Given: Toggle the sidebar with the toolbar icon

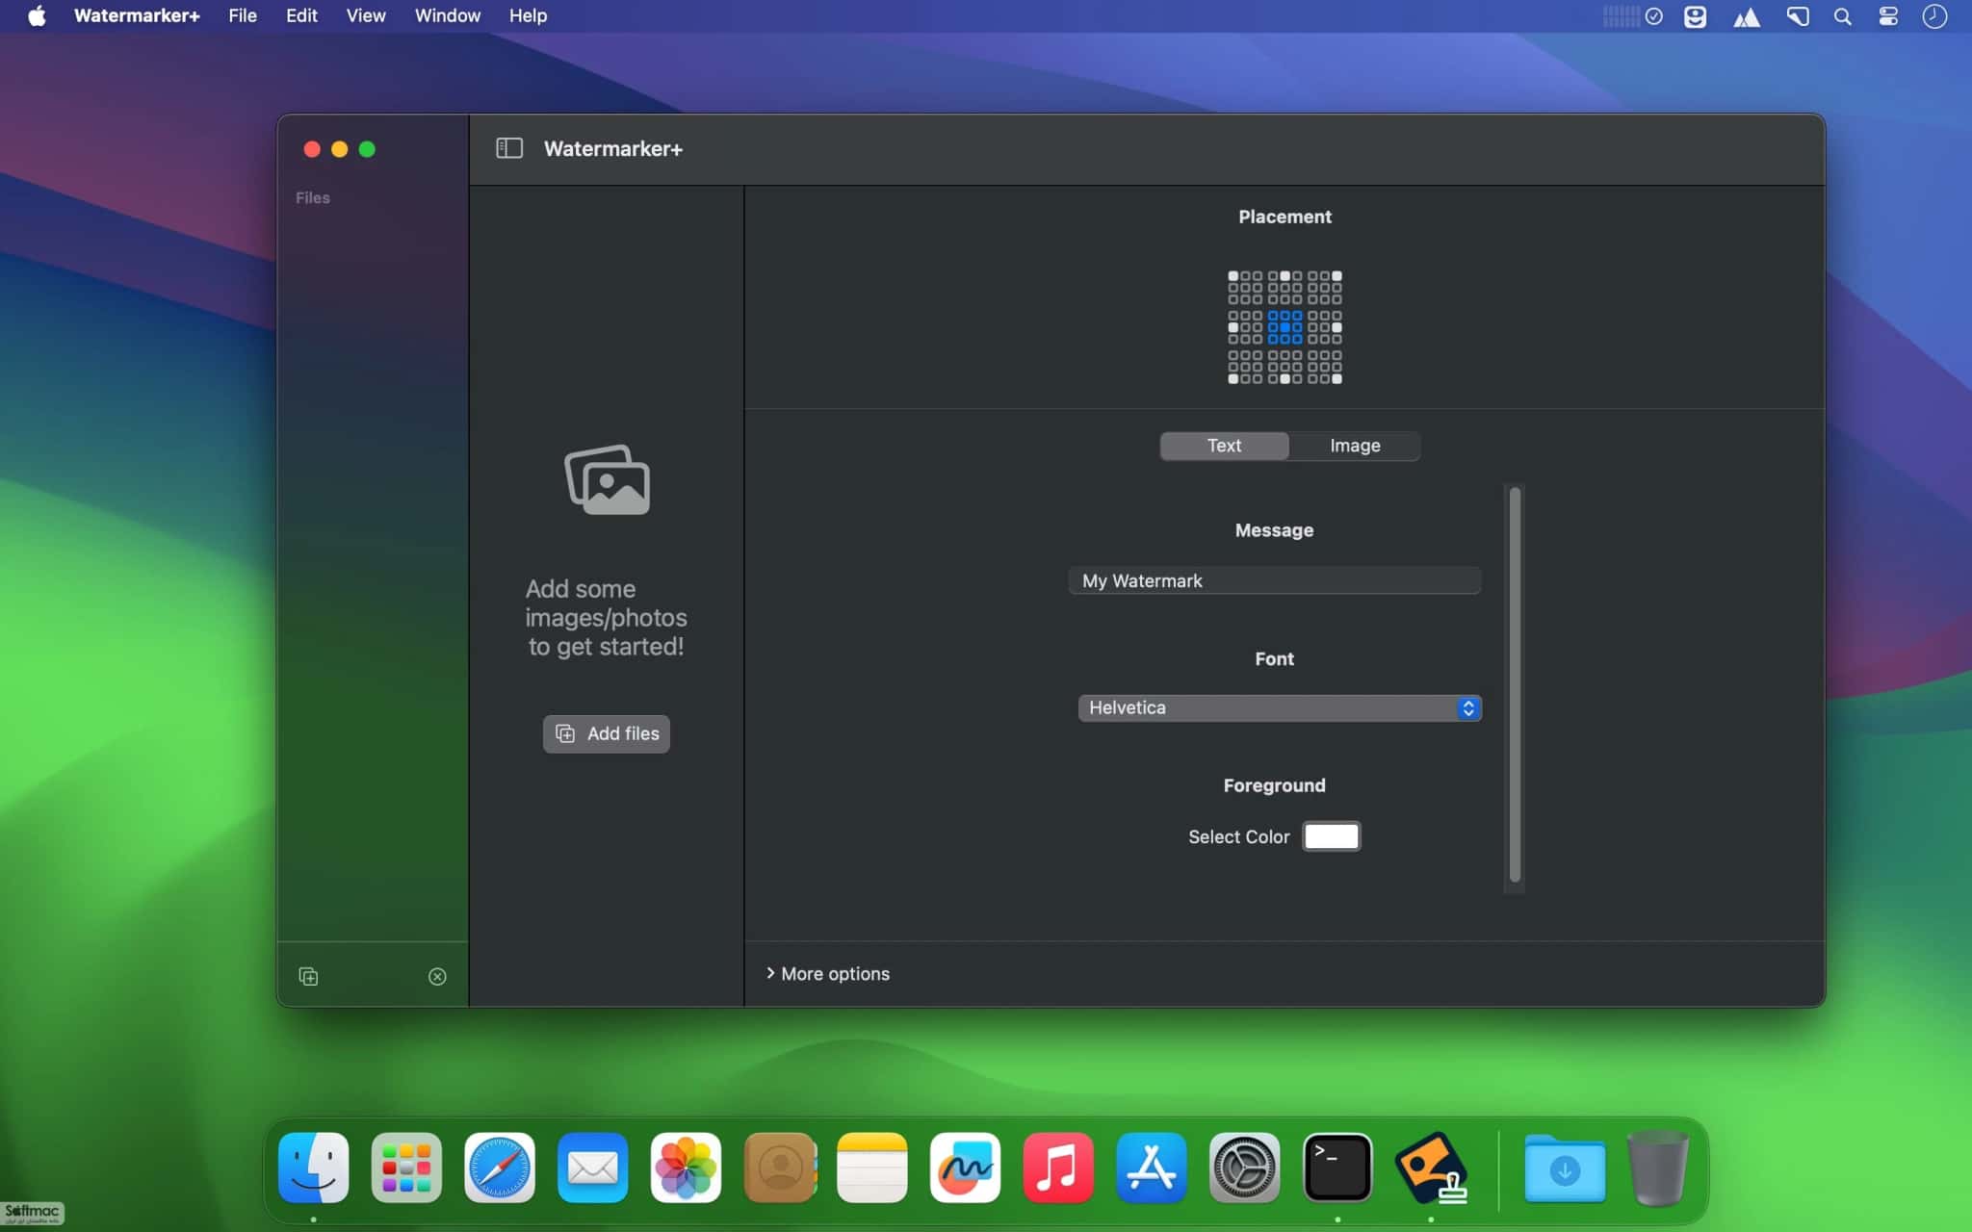Looking at the screenshot, I should (x=509, y=148).
